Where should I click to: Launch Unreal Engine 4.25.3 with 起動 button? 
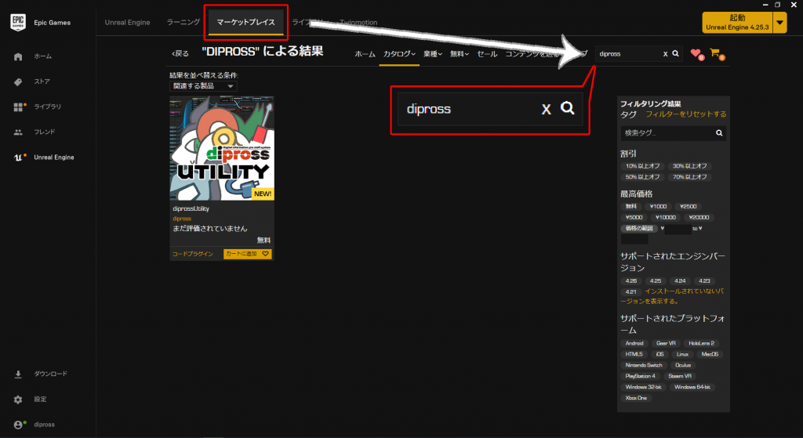(737, 23)
